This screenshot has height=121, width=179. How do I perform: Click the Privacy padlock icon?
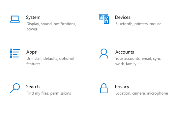(104, 88)
